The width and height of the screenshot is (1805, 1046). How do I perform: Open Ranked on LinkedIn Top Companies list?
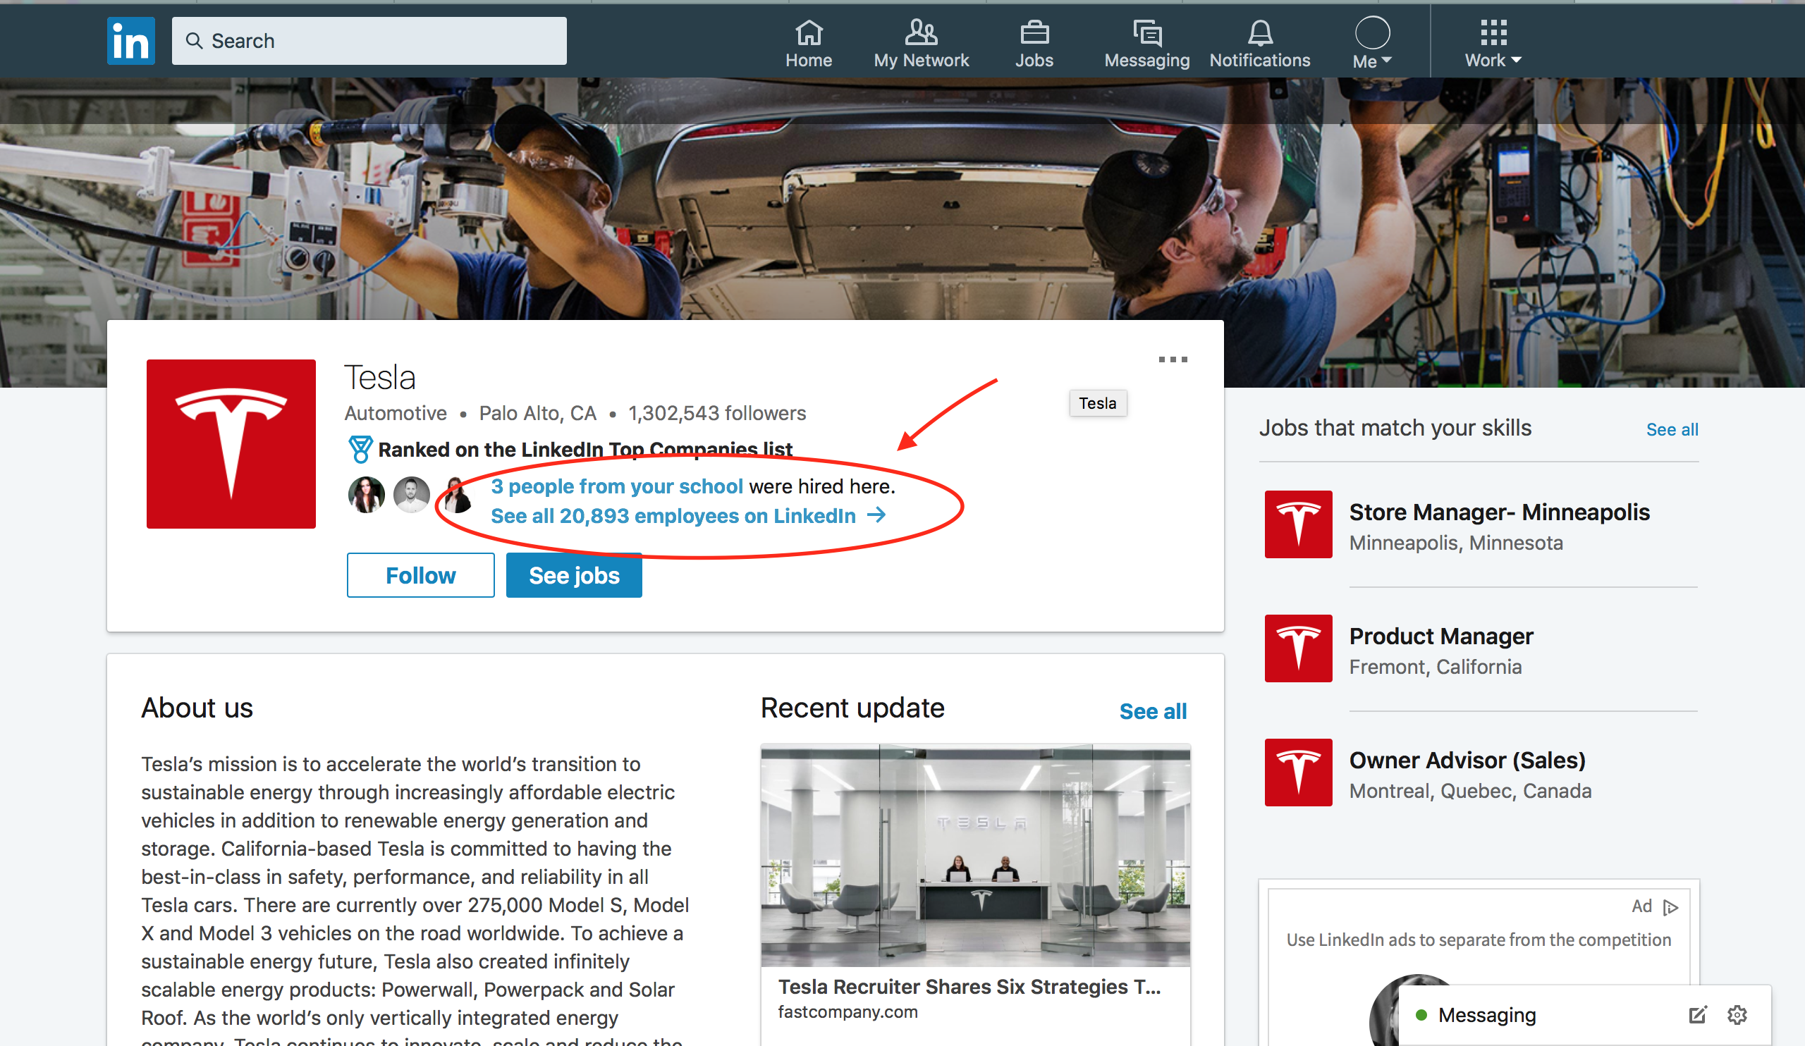click(585, 450)
